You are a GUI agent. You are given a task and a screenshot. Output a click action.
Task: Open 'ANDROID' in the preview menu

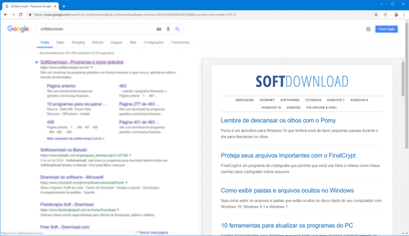pos(293,108)
